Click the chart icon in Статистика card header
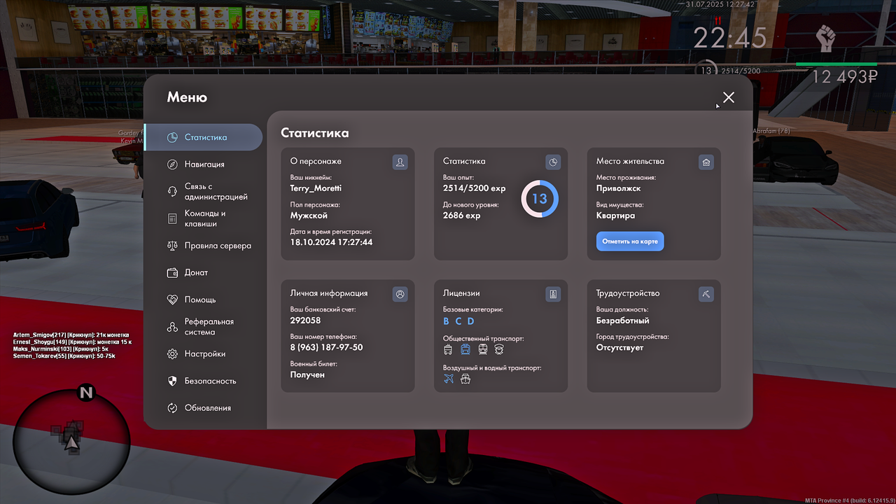896x504 pixels. click(553, 162)
